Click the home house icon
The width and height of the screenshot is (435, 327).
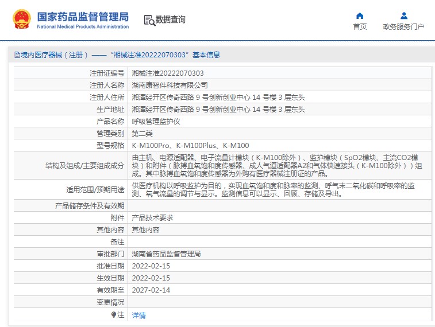tap(360, 15)
